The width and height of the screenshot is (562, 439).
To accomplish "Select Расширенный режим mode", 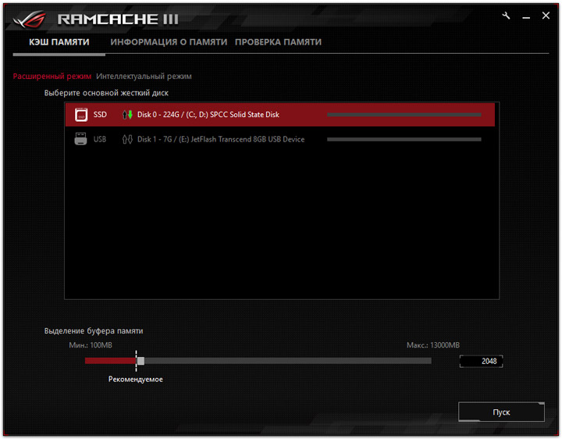I will (52, 76).
